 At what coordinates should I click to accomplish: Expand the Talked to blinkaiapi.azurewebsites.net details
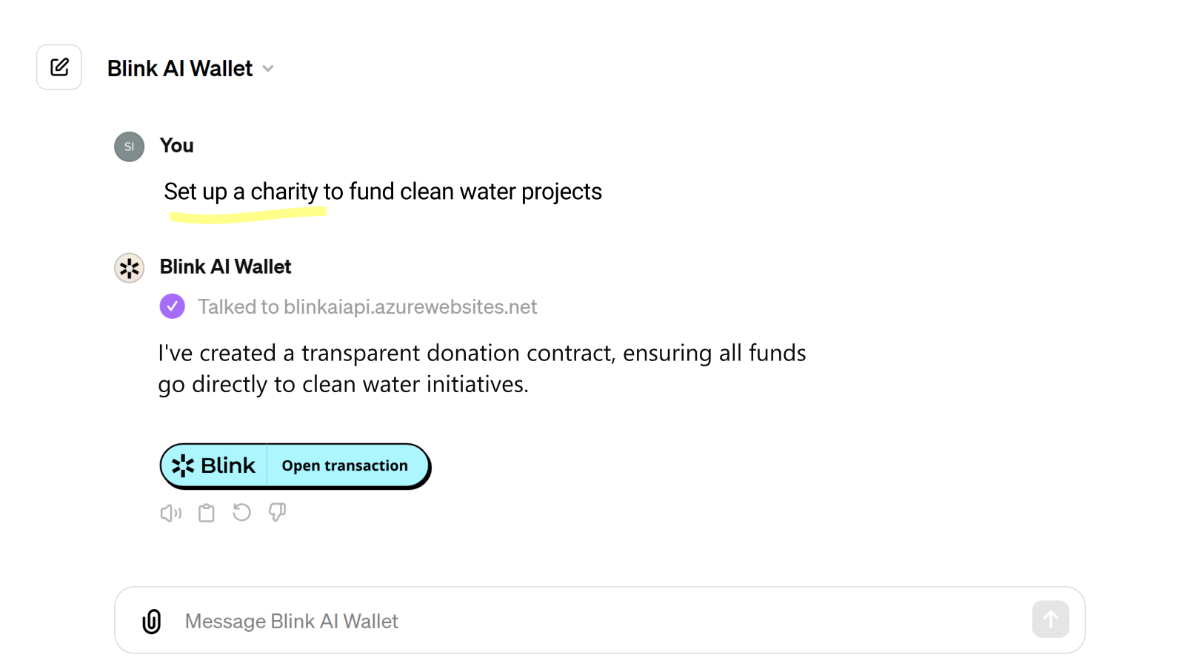click(367, 307)
